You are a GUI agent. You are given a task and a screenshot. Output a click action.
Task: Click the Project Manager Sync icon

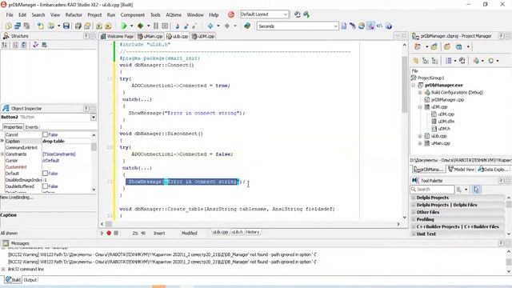416,61
